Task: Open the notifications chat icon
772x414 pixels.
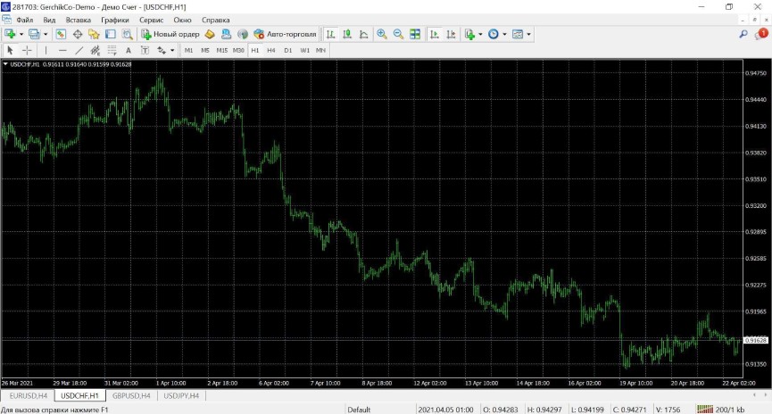Action: pyautogui.click(x=761, y=34)
